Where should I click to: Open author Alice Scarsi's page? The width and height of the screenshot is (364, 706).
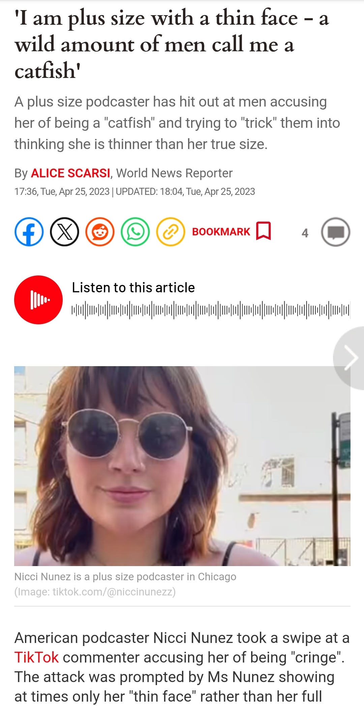[x=70, y=173]
